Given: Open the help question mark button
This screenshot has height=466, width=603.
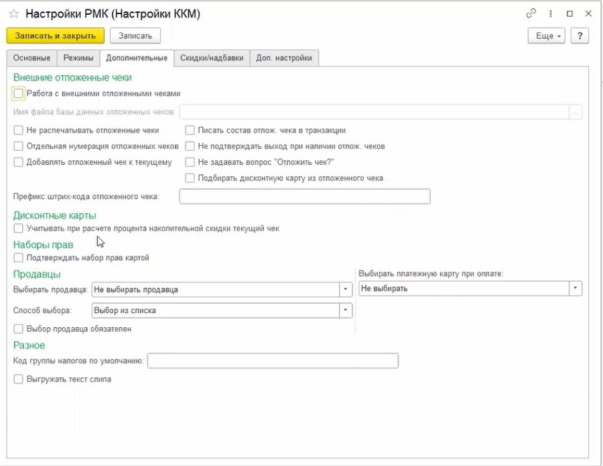Looking at the screenshot, I should point(580,36).
